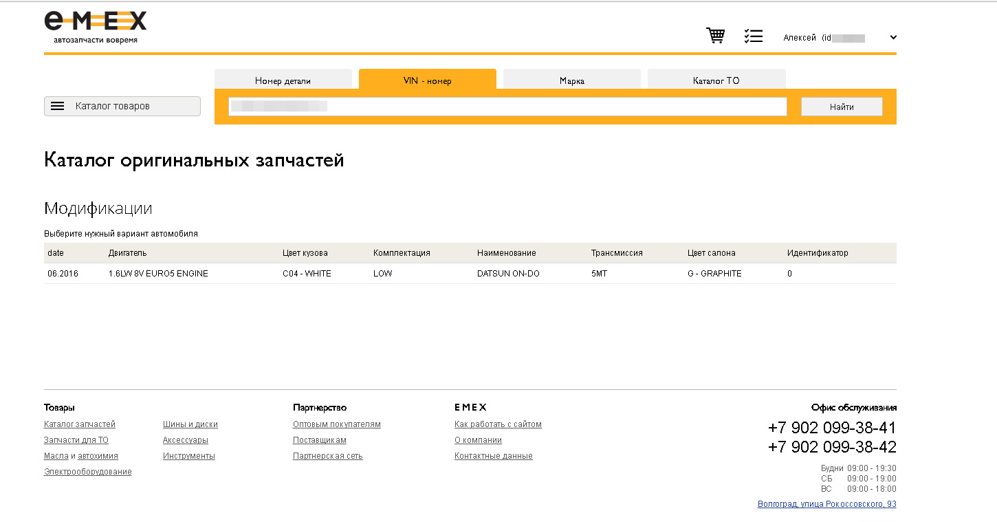Click the Двигатель column header

tap(127, 253)
